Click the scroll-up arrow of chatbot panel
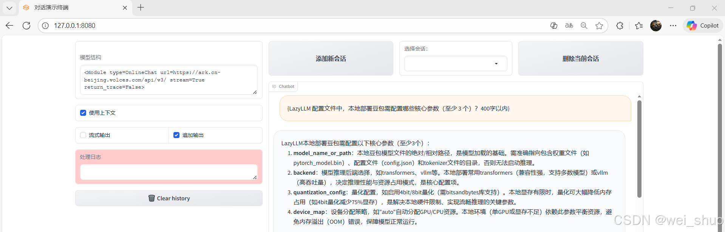The height and width of the screenshot is (232, 725). click(x=639, y=97)
